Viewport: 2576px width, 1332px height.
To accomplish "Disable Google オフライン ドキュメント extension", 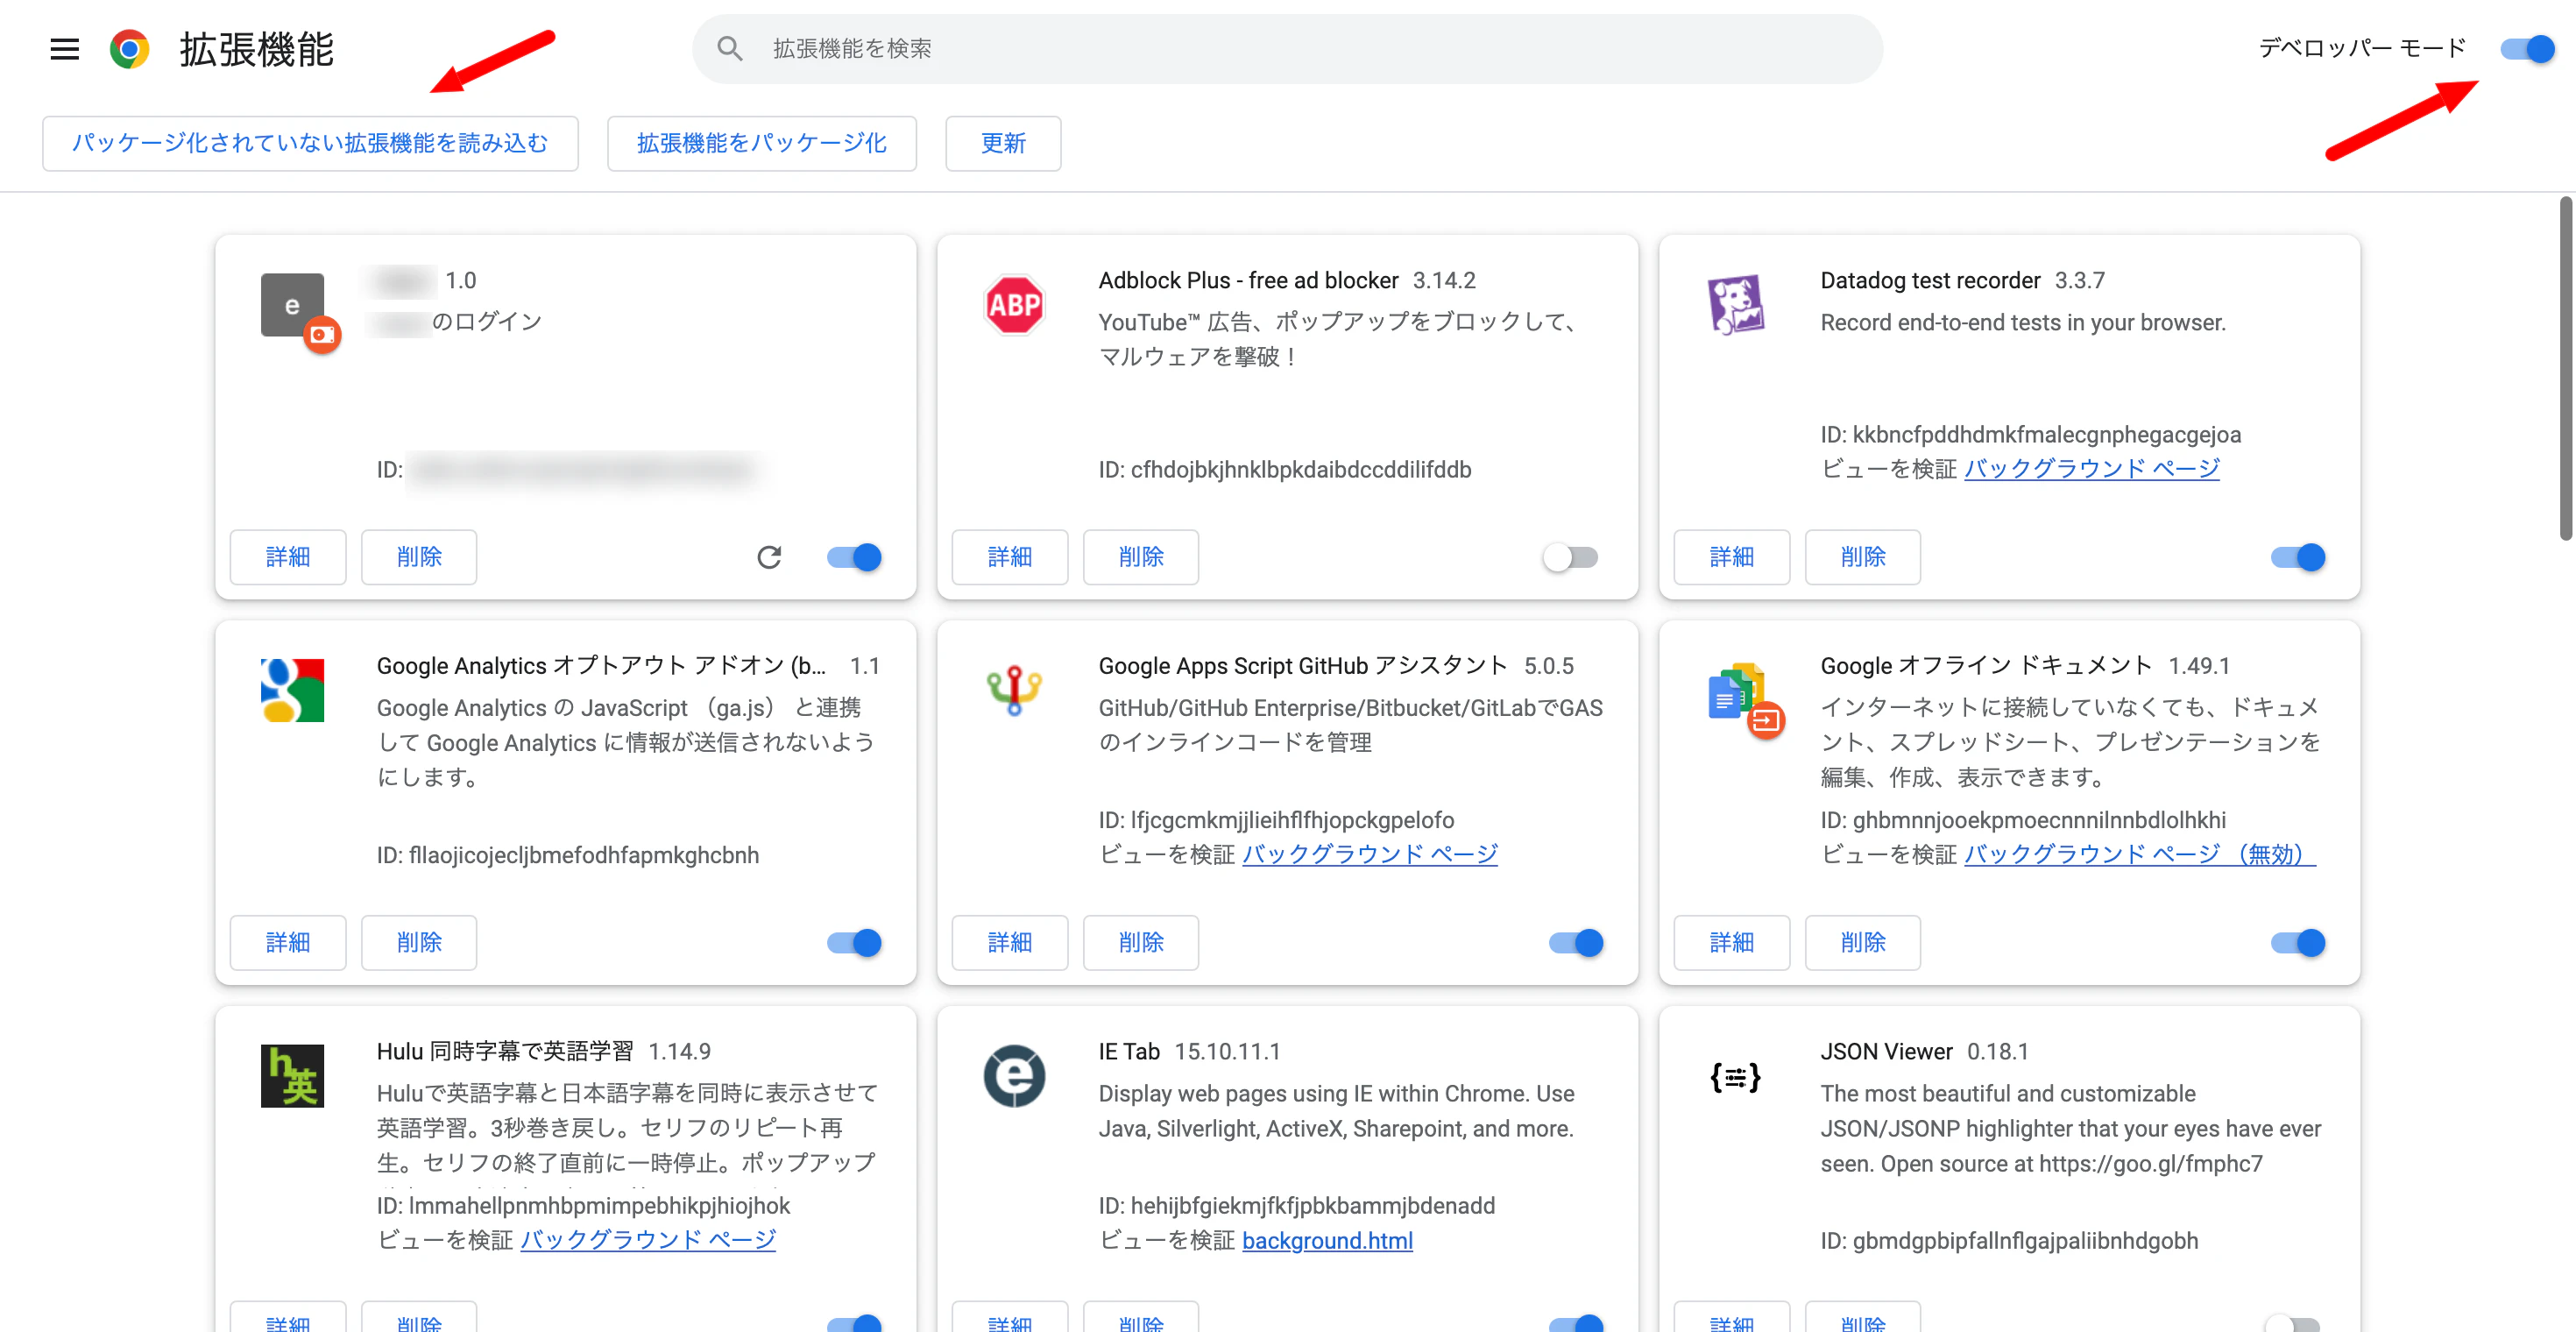I will pyautogui.click(x=2298, y=943).
